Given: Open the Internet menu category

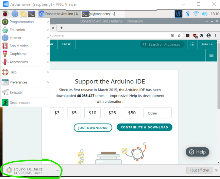Looking at the screenshot, I should (26, 38).
